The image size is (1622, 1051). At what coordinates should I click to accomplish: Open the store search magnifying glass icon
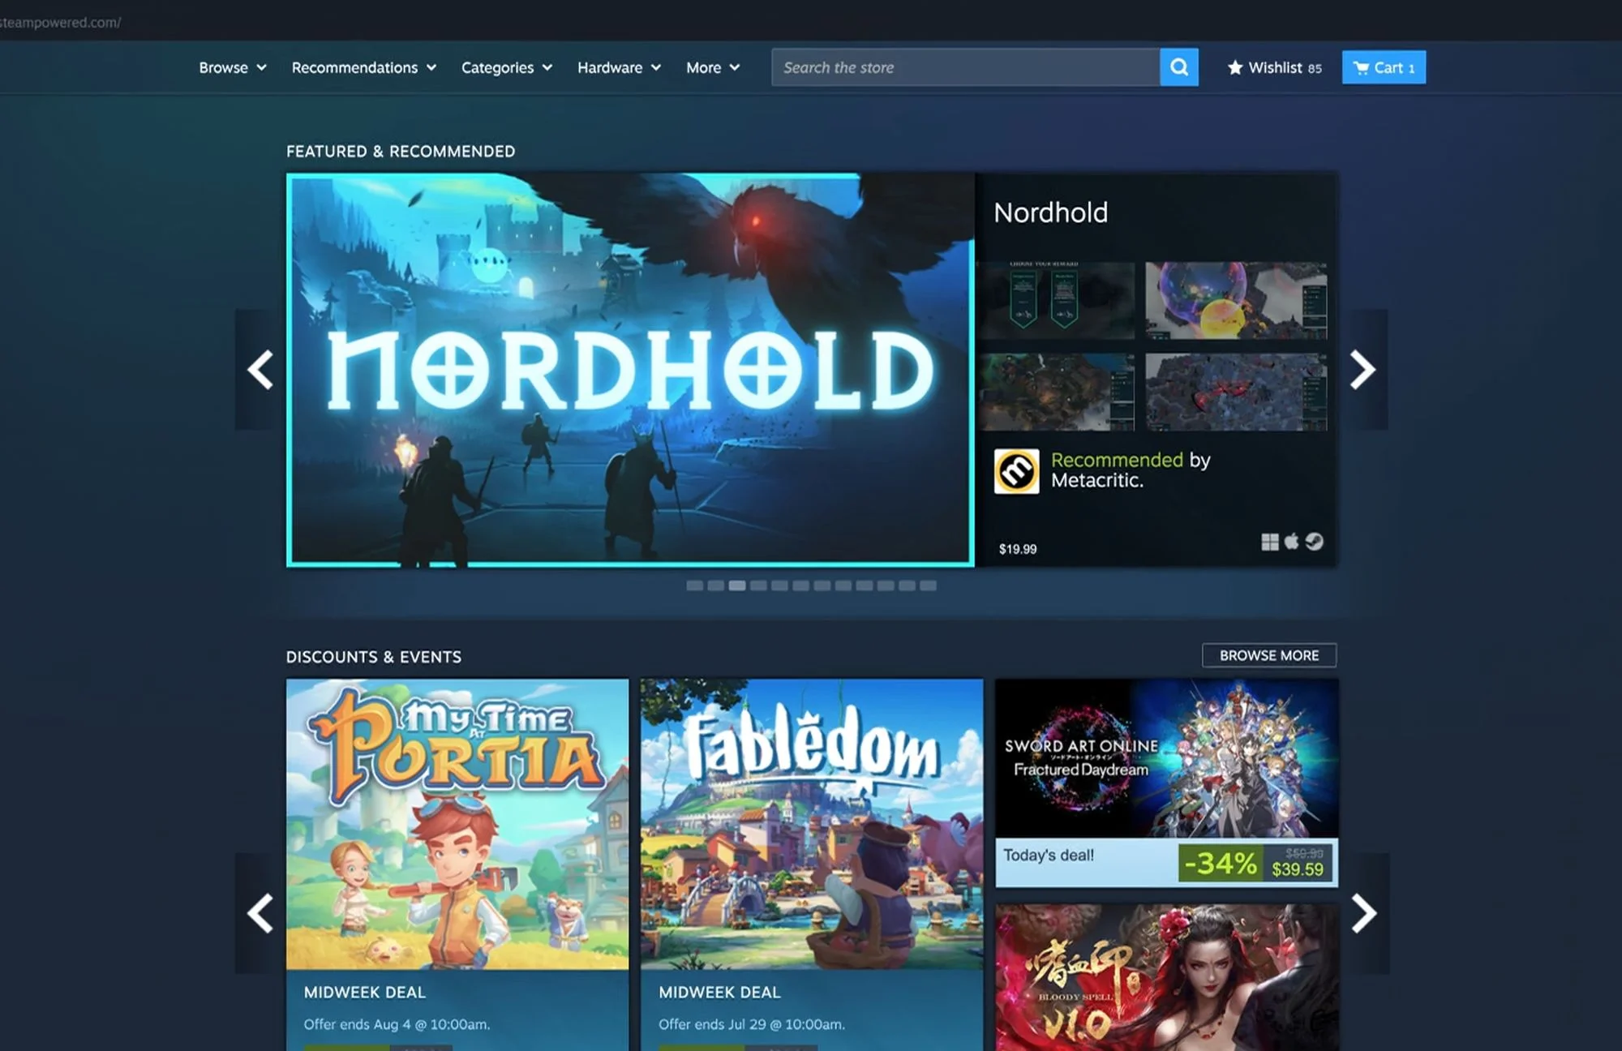pyautogui.click(x=1179, y=67)
